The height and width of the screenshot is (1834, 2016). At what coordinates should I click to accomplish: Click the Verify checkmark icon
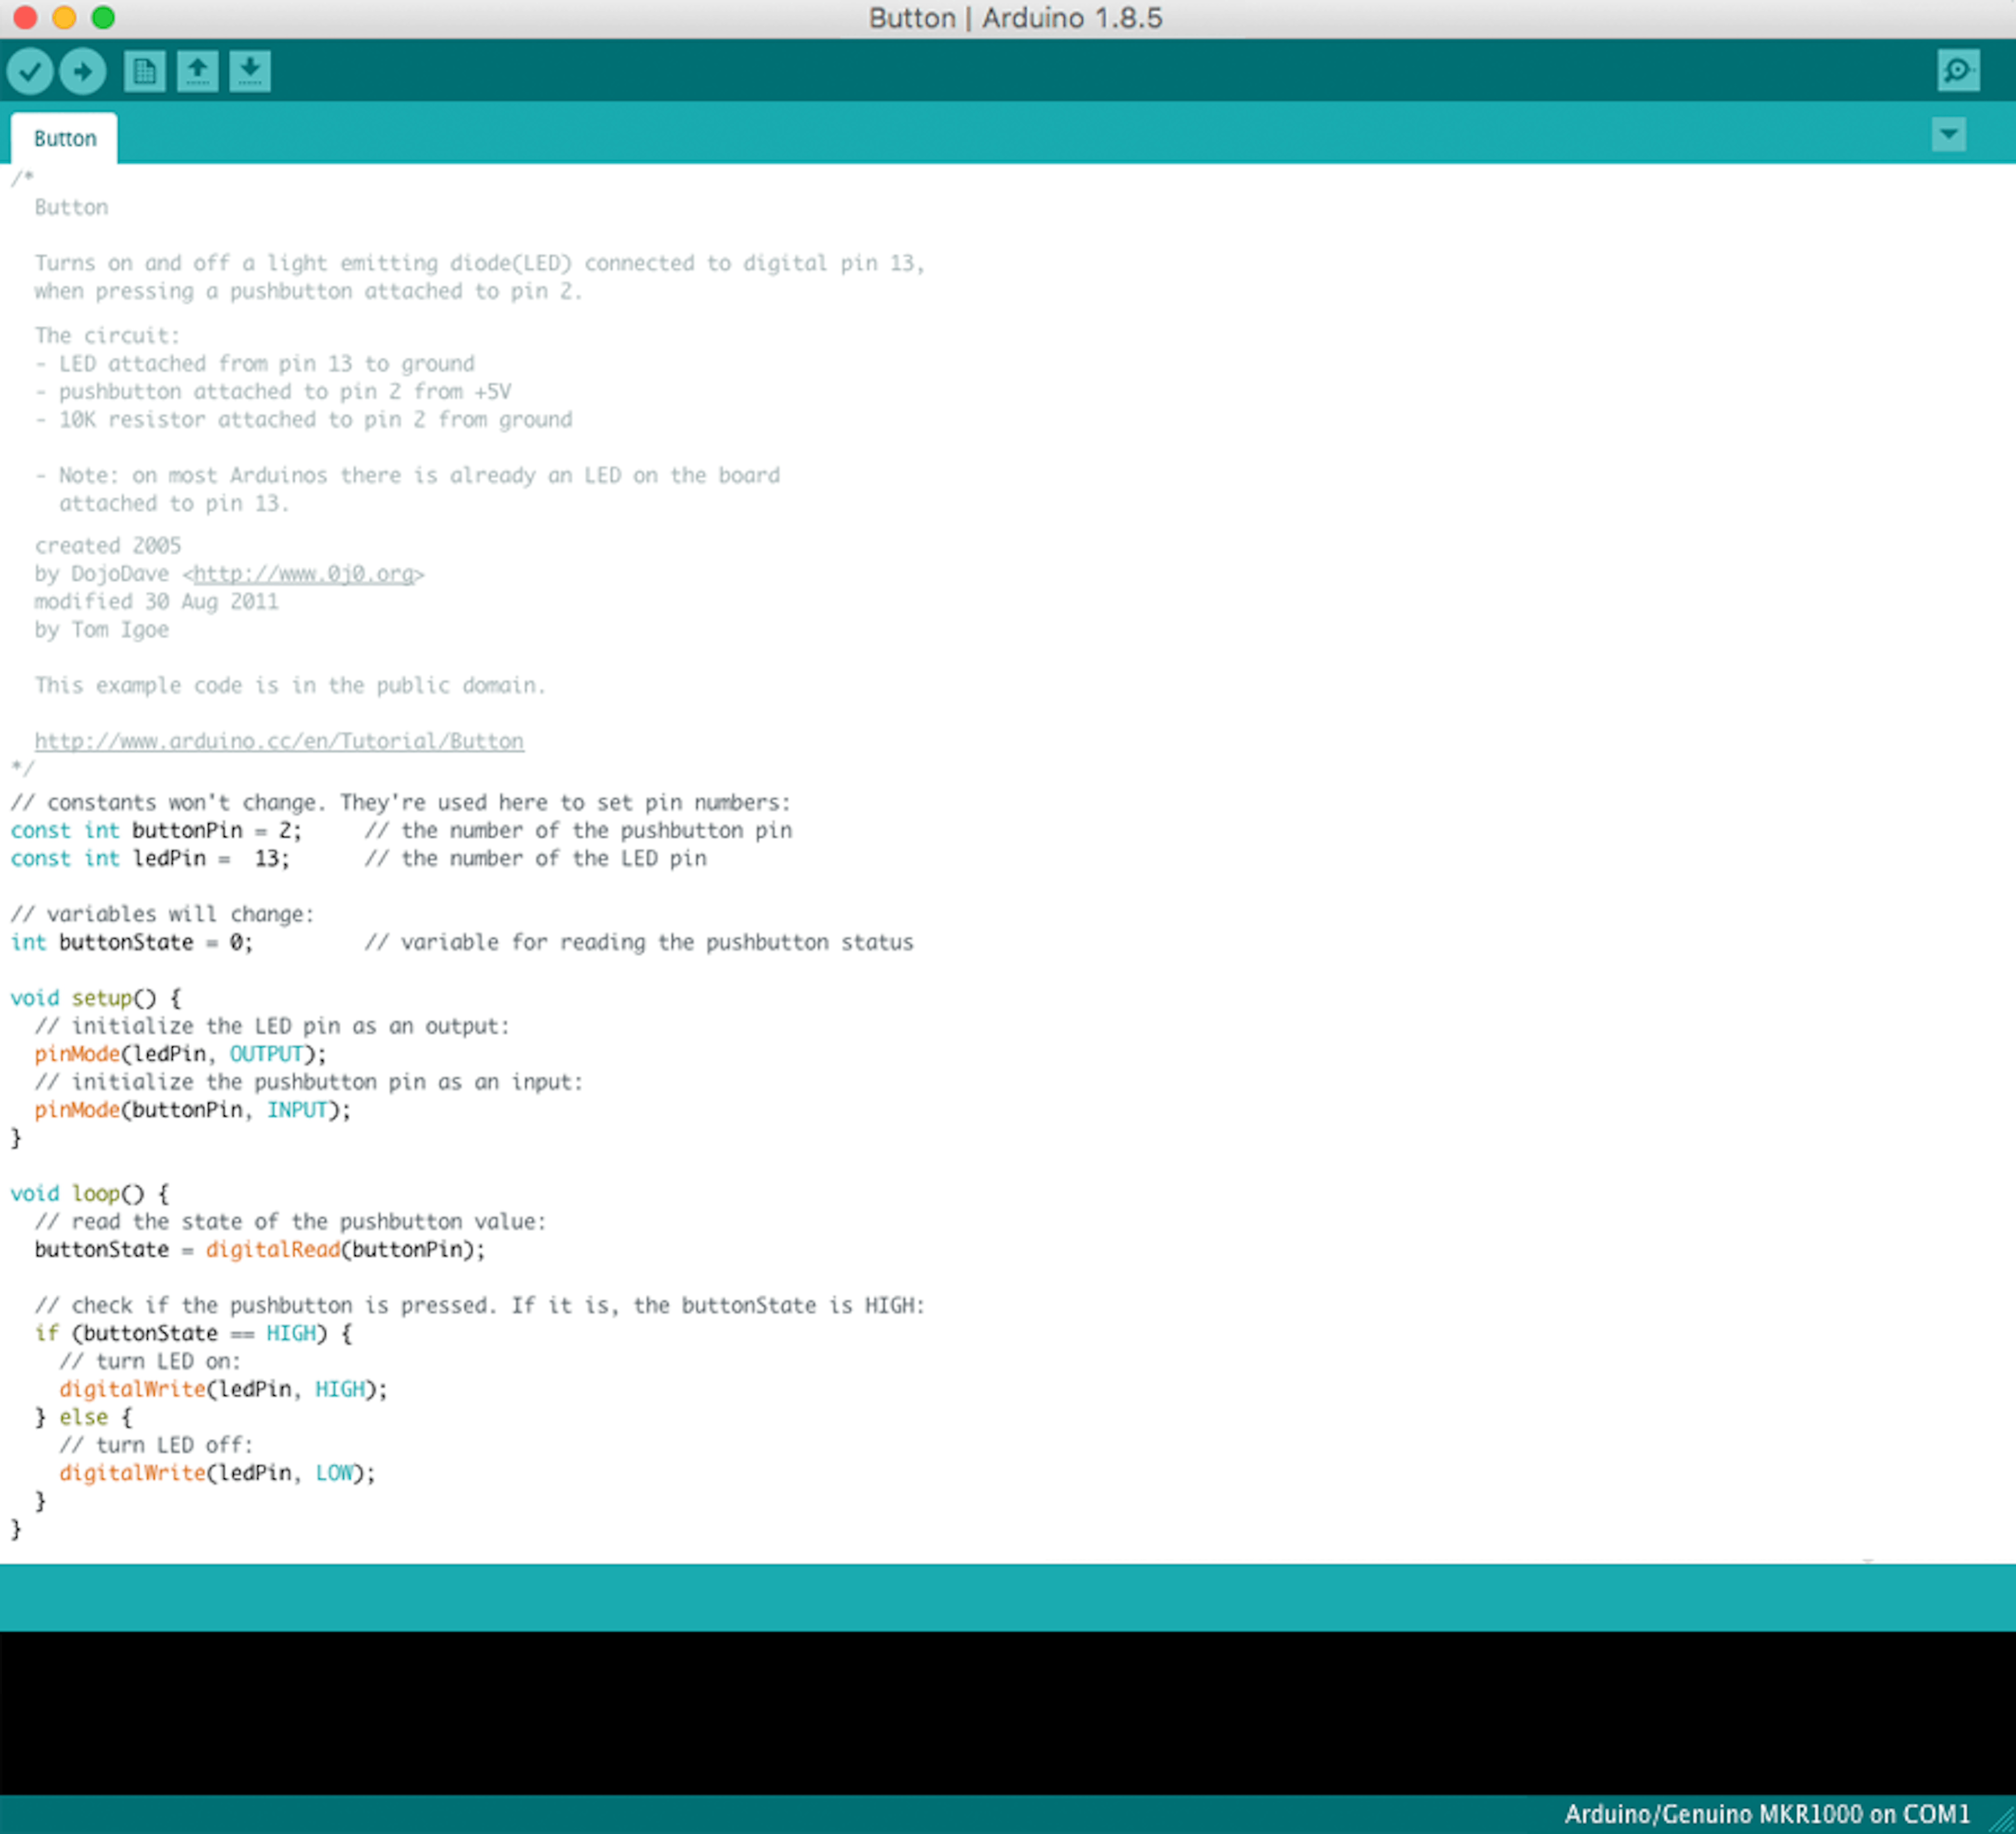click(30, 71)
